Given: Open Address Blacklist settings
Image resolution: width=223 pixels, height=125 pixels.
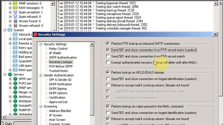Looking at the screenshot, I should [60, 111].
